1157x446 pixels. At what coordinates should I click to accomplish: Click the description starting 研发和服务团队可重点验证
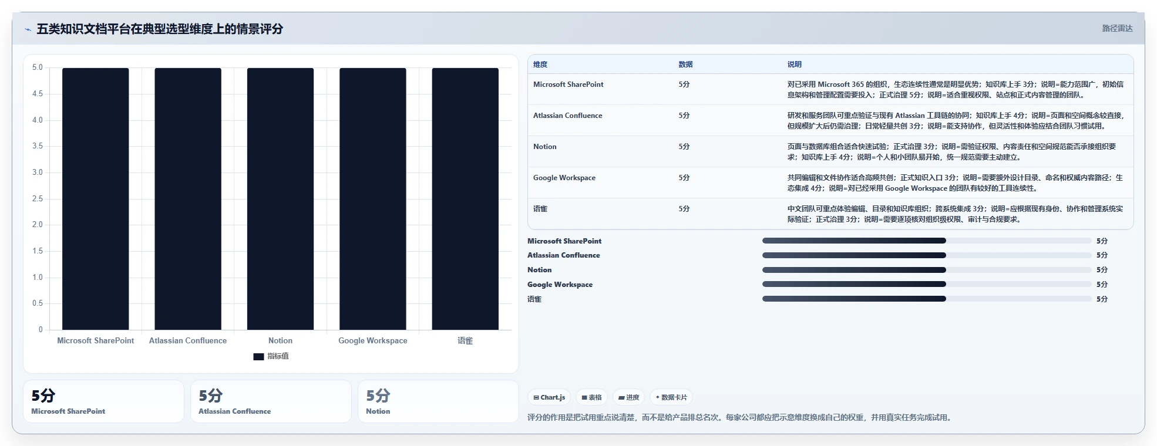956,121
